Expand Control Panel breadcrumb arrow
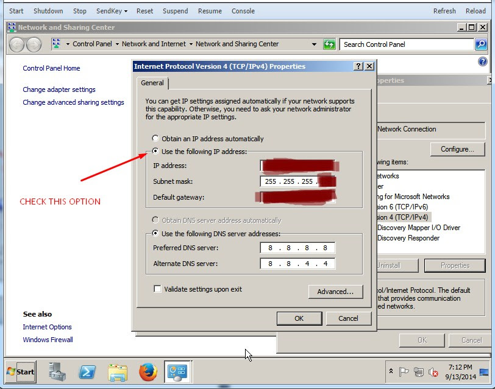 pyautogui.click(x=117, y=44)
